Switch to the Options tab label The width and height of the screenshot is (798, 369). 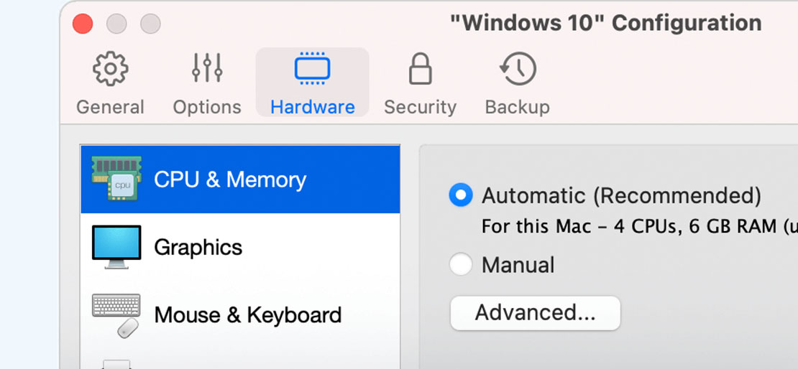(207, 107)
